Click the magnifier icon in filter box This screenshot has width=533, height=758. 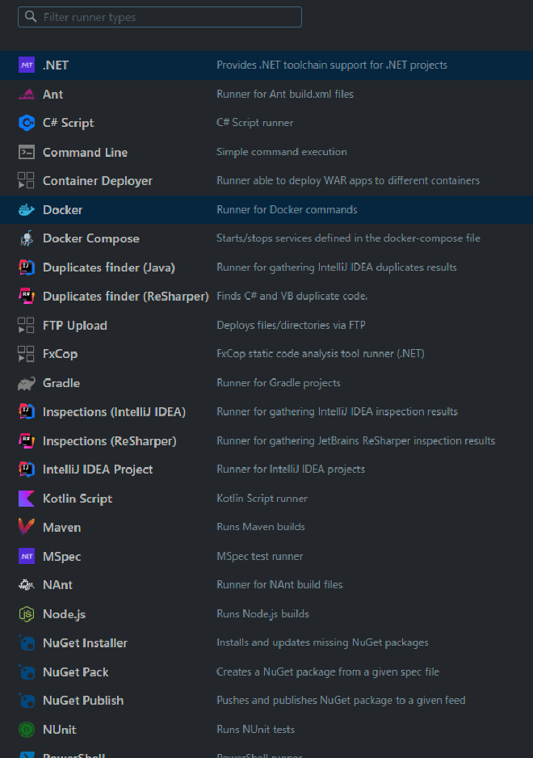pos(31,17)
